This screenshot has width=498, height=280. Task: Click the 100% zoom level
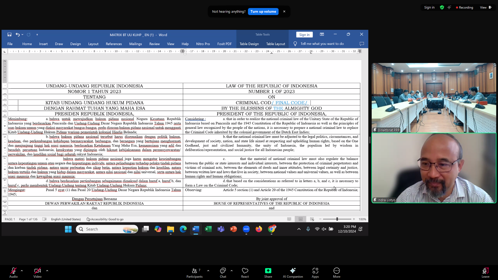coord(362,219)
